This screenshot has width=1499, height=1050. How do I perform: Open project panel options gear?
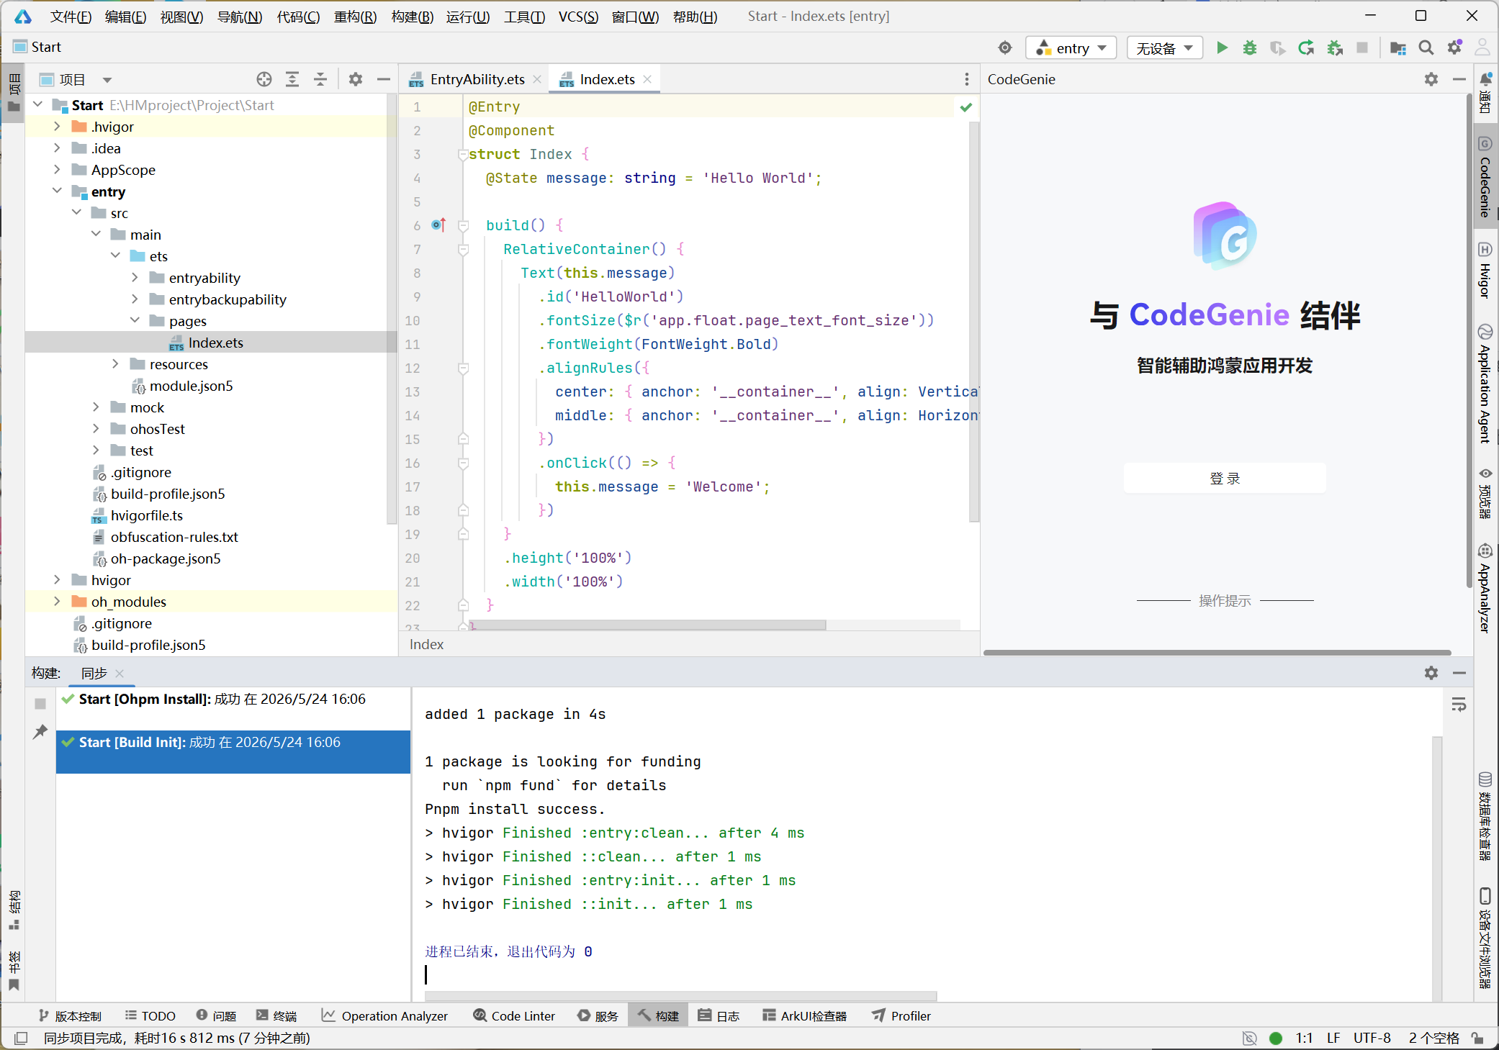click(356, 79)
